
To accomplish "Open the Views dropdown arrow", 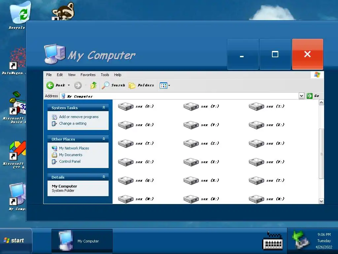I will (169, 86).
